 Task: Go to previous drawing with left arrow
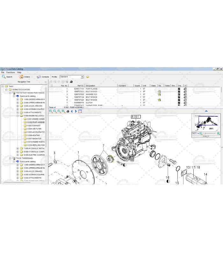click(x=72, y=111)
